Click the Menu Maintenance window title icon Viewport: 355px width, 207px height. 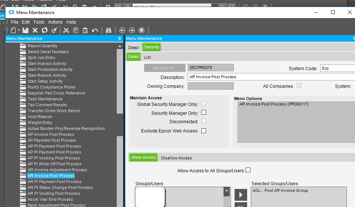coord(11,12)
